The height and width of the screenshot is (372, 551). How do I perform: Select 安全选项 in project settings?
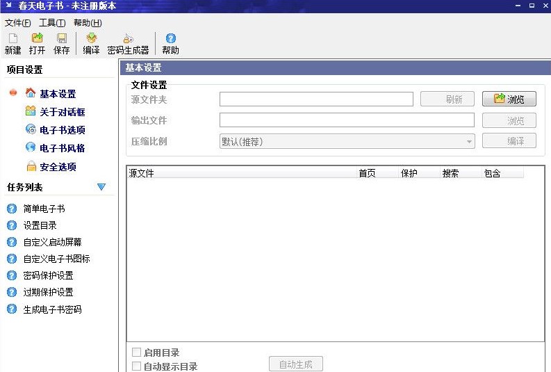click(x=58, y=167)
